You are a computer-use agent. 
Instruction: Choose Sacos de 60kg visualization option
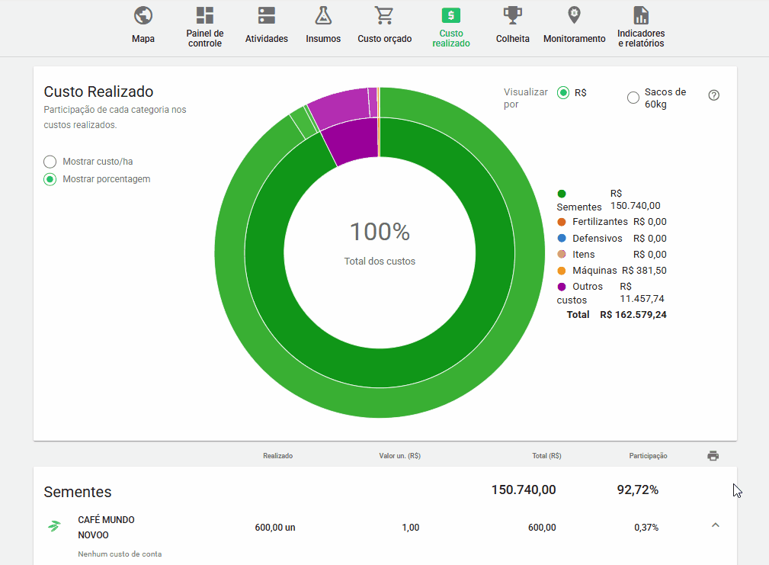click(x=633, y=98)
